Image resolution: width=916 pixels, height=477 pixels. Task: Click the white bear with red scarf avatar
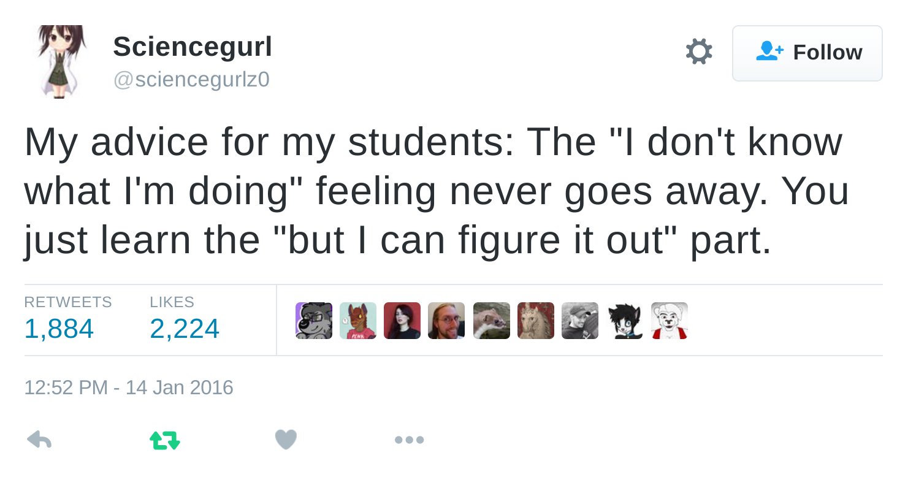coord(670,321)
